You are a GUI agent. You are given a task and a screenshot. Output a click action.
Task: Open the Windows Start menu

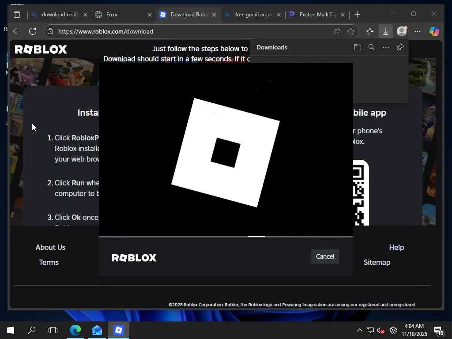pyautogui.click(x=11, y=330)
